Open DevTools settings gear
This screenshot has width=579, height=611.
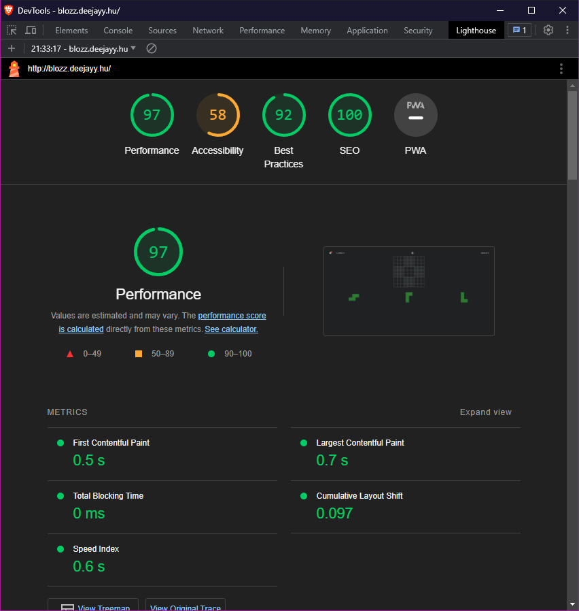[x=548, y=30]
